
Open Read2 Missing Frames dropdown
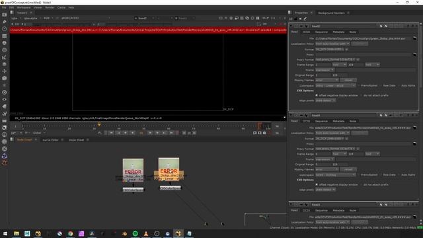click(327, 80)
